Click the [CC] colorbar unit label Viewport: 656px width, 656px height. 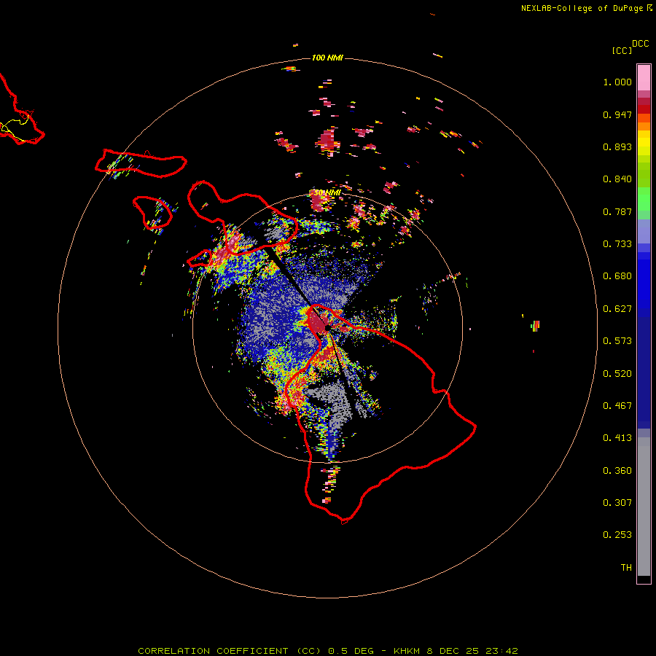tap(622, 50)
